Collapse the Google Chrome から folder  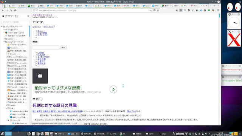4,42
